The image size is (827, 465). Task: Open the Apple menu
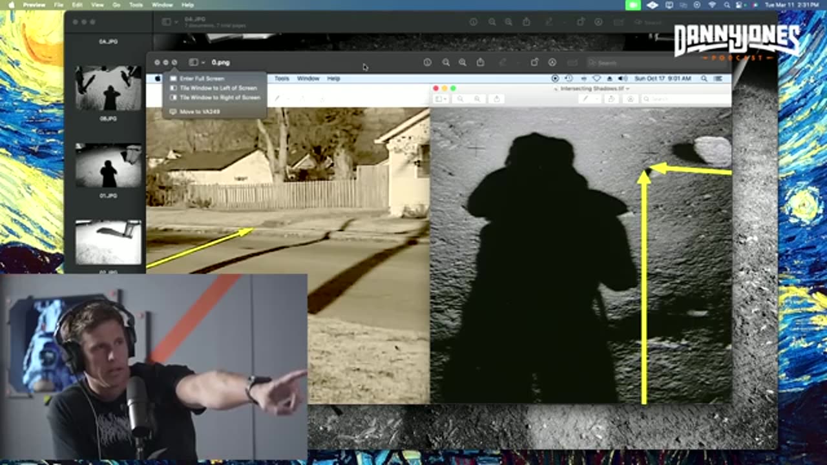coord(11,5)
